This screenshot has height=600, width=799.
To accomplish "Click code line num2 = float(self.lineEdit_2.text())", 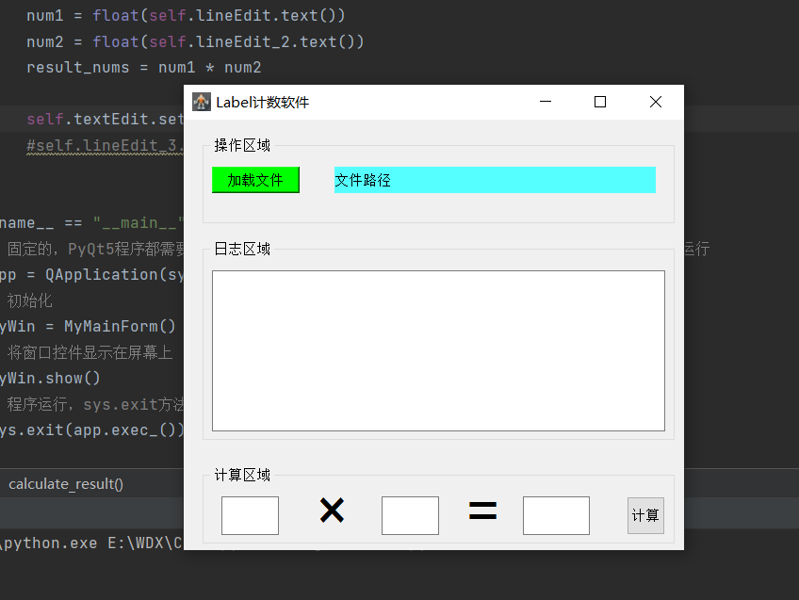I will click(x=195, y=41).
